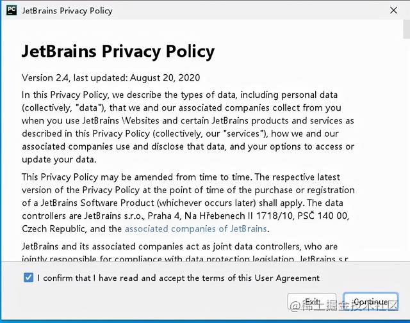Click the scrollbar track below the thumb
Viewport: 410px width, 323px height.
click(x=406, y=160)
